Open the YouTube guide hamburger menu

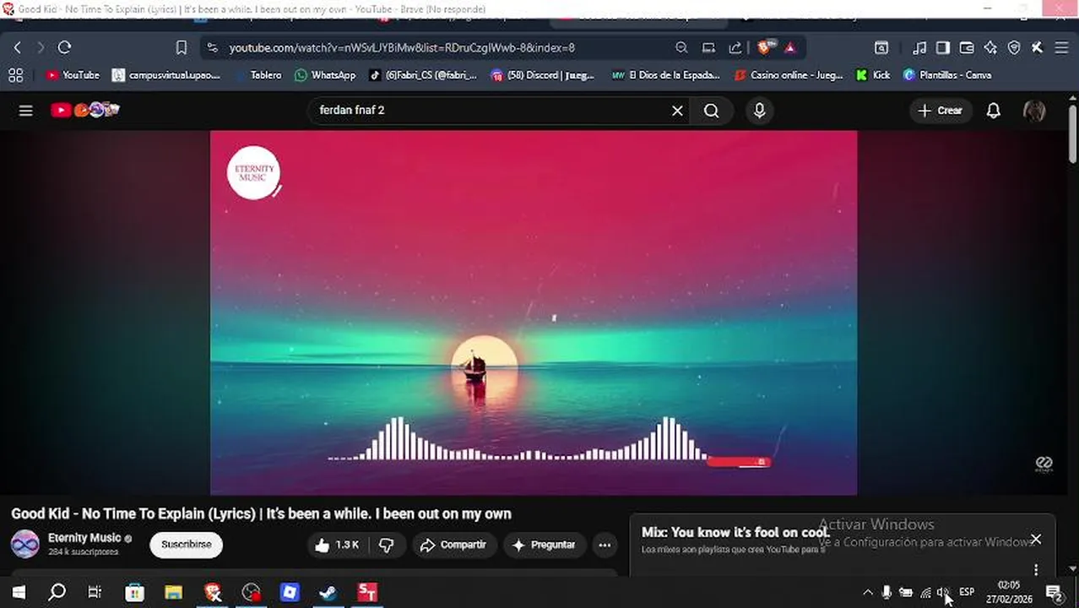[26, 111]
